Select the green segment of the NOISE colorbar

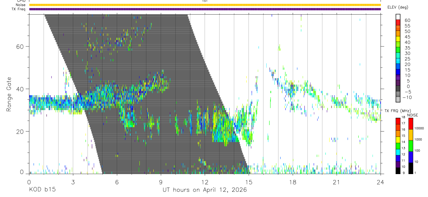[411, 146]
